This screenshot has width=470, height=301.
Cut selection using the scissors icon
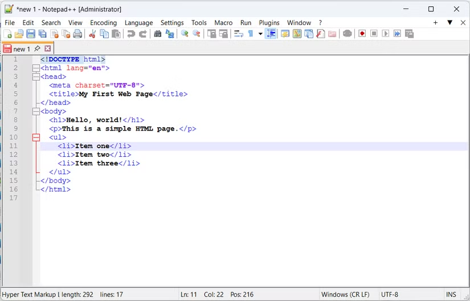click(x=93, y=34)
